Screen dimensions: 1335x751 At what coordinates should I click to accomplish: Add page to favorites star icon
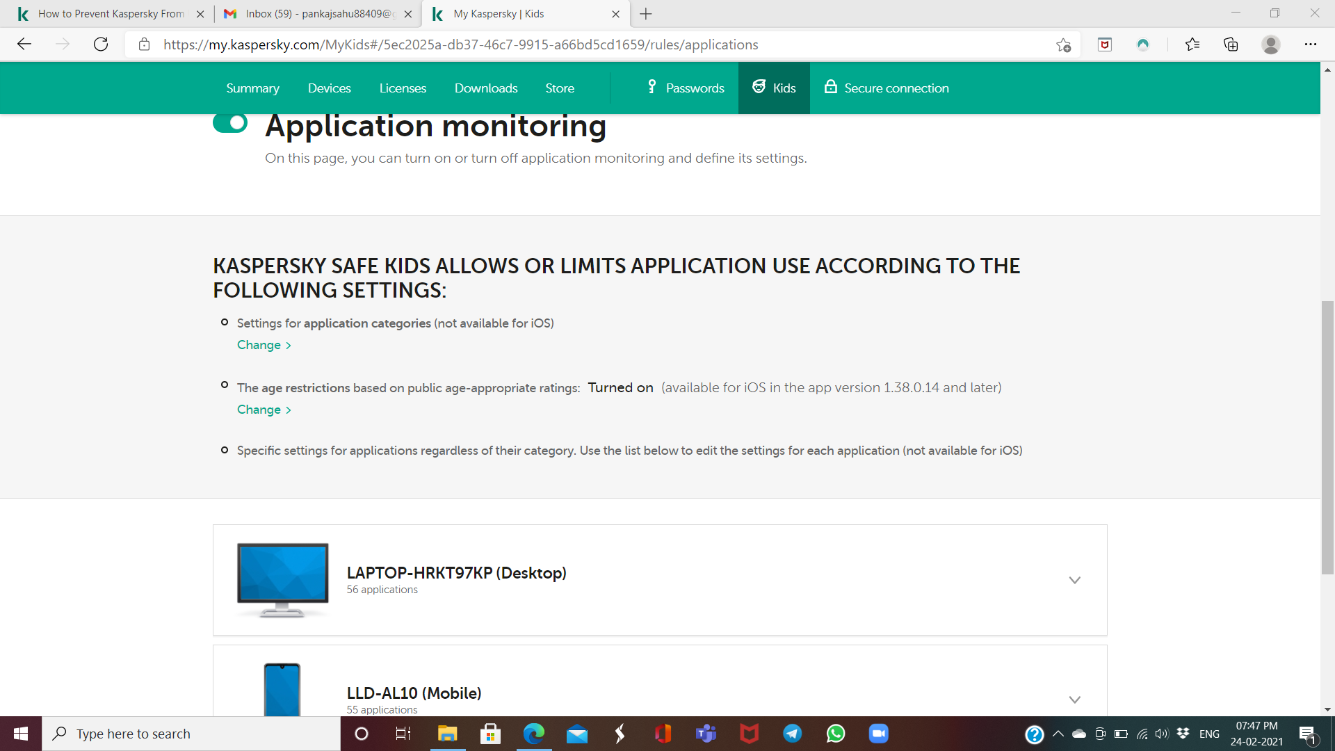(x=1063, y=45)
